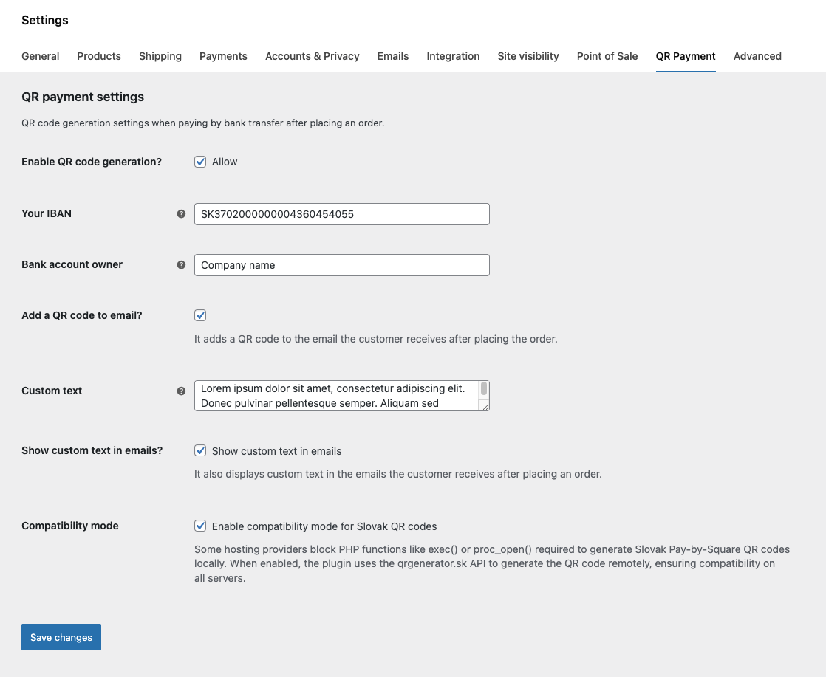This screenshot has height=677, width=826.
Task: Click the help icon beside Bank account owner
Action: tap(181, 265)
